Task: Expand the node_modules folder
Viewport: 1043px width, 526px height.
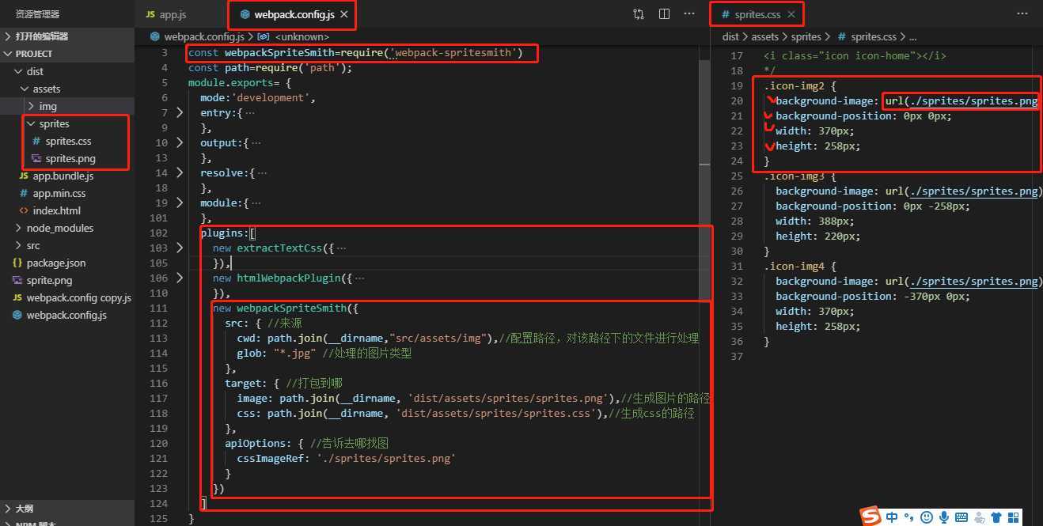Action: coord(59,228)
